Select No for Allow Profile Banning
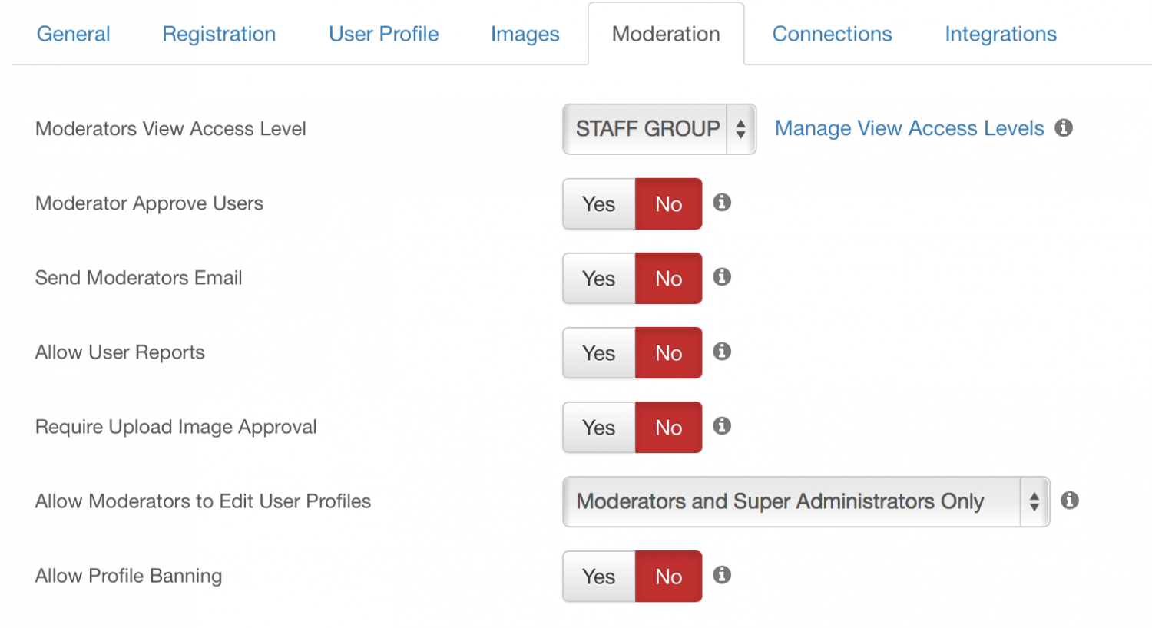1152x628 pixels. click(668, 577)
